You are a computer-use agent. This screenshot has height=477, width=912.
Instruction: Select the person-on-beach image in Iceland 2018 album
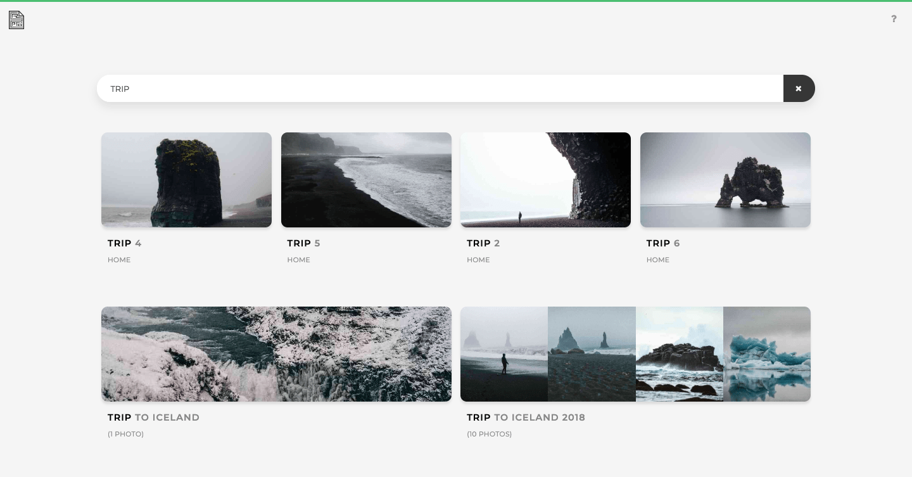point(504,354)
